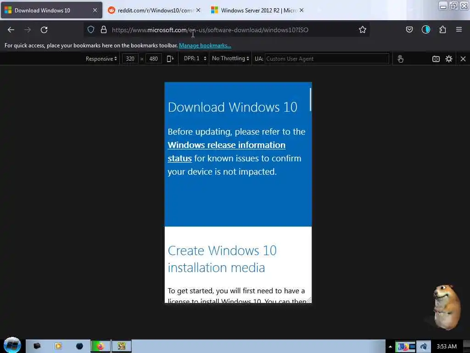Screen dimensions: 470x353
Task: Open the extensions puzzle icon
Action: tap(442, 29)
